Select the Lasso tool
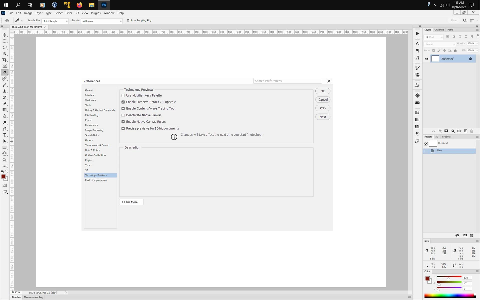The image size is (480, 300). tap(4, 47)
